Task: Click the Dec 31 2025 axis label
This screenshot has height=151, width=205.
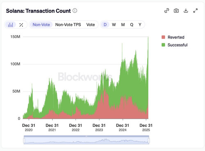Action: click(x=146, y=127)
